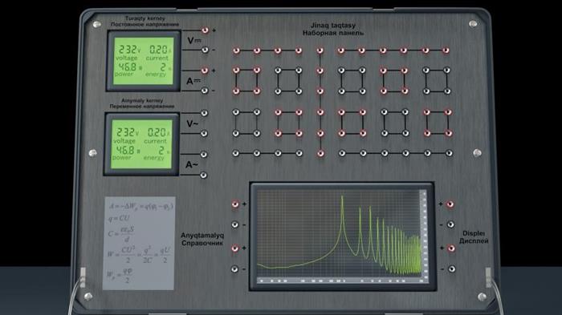This screenshot has height=315, width=562.
Task: Click lower terminal of AC voltmeter V~
Action: point(204,134)
